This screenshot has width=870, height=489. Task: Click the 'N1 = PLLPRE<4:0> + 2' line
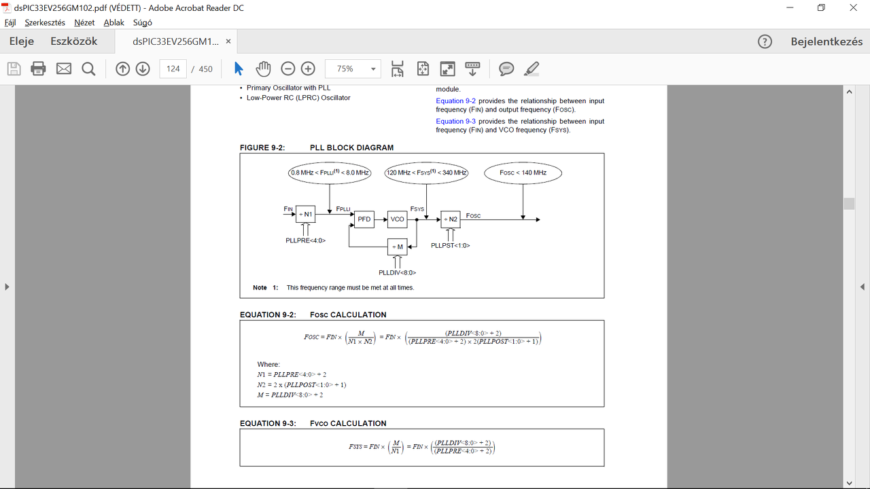[x=292, y=375]
